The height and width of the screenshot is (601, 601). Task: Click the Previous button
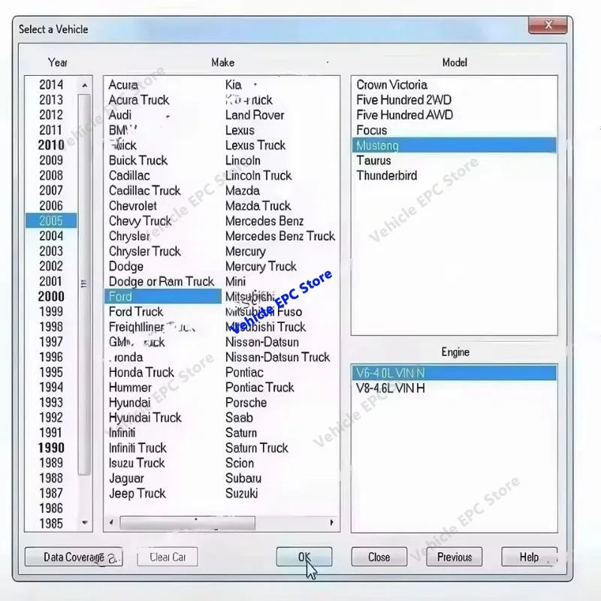click(455, 557)
